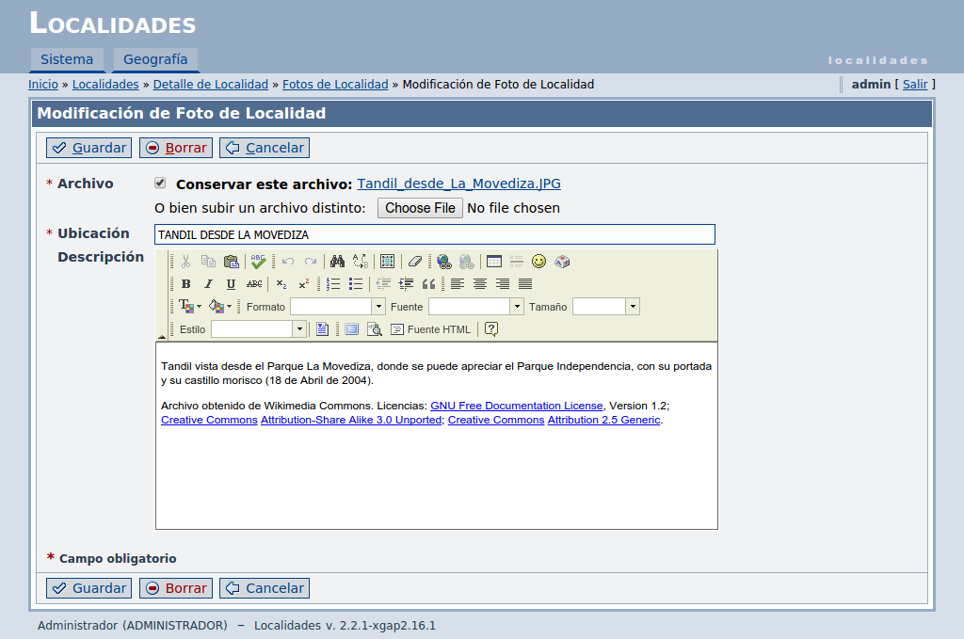Image resolution: width=964 pixels, height=639 pixels.
Task: Open the find binoculars tool
Action: pyautogui.click(x=336, y=262)
